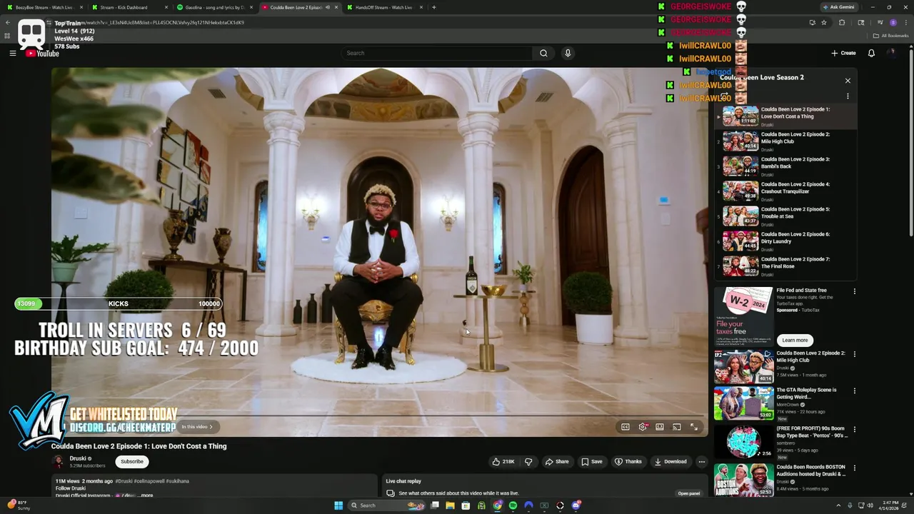Image resolution: width=914 pixels, height=514 pixels.
Task: Open Druski channel avatar
Action: click(59, 462)
